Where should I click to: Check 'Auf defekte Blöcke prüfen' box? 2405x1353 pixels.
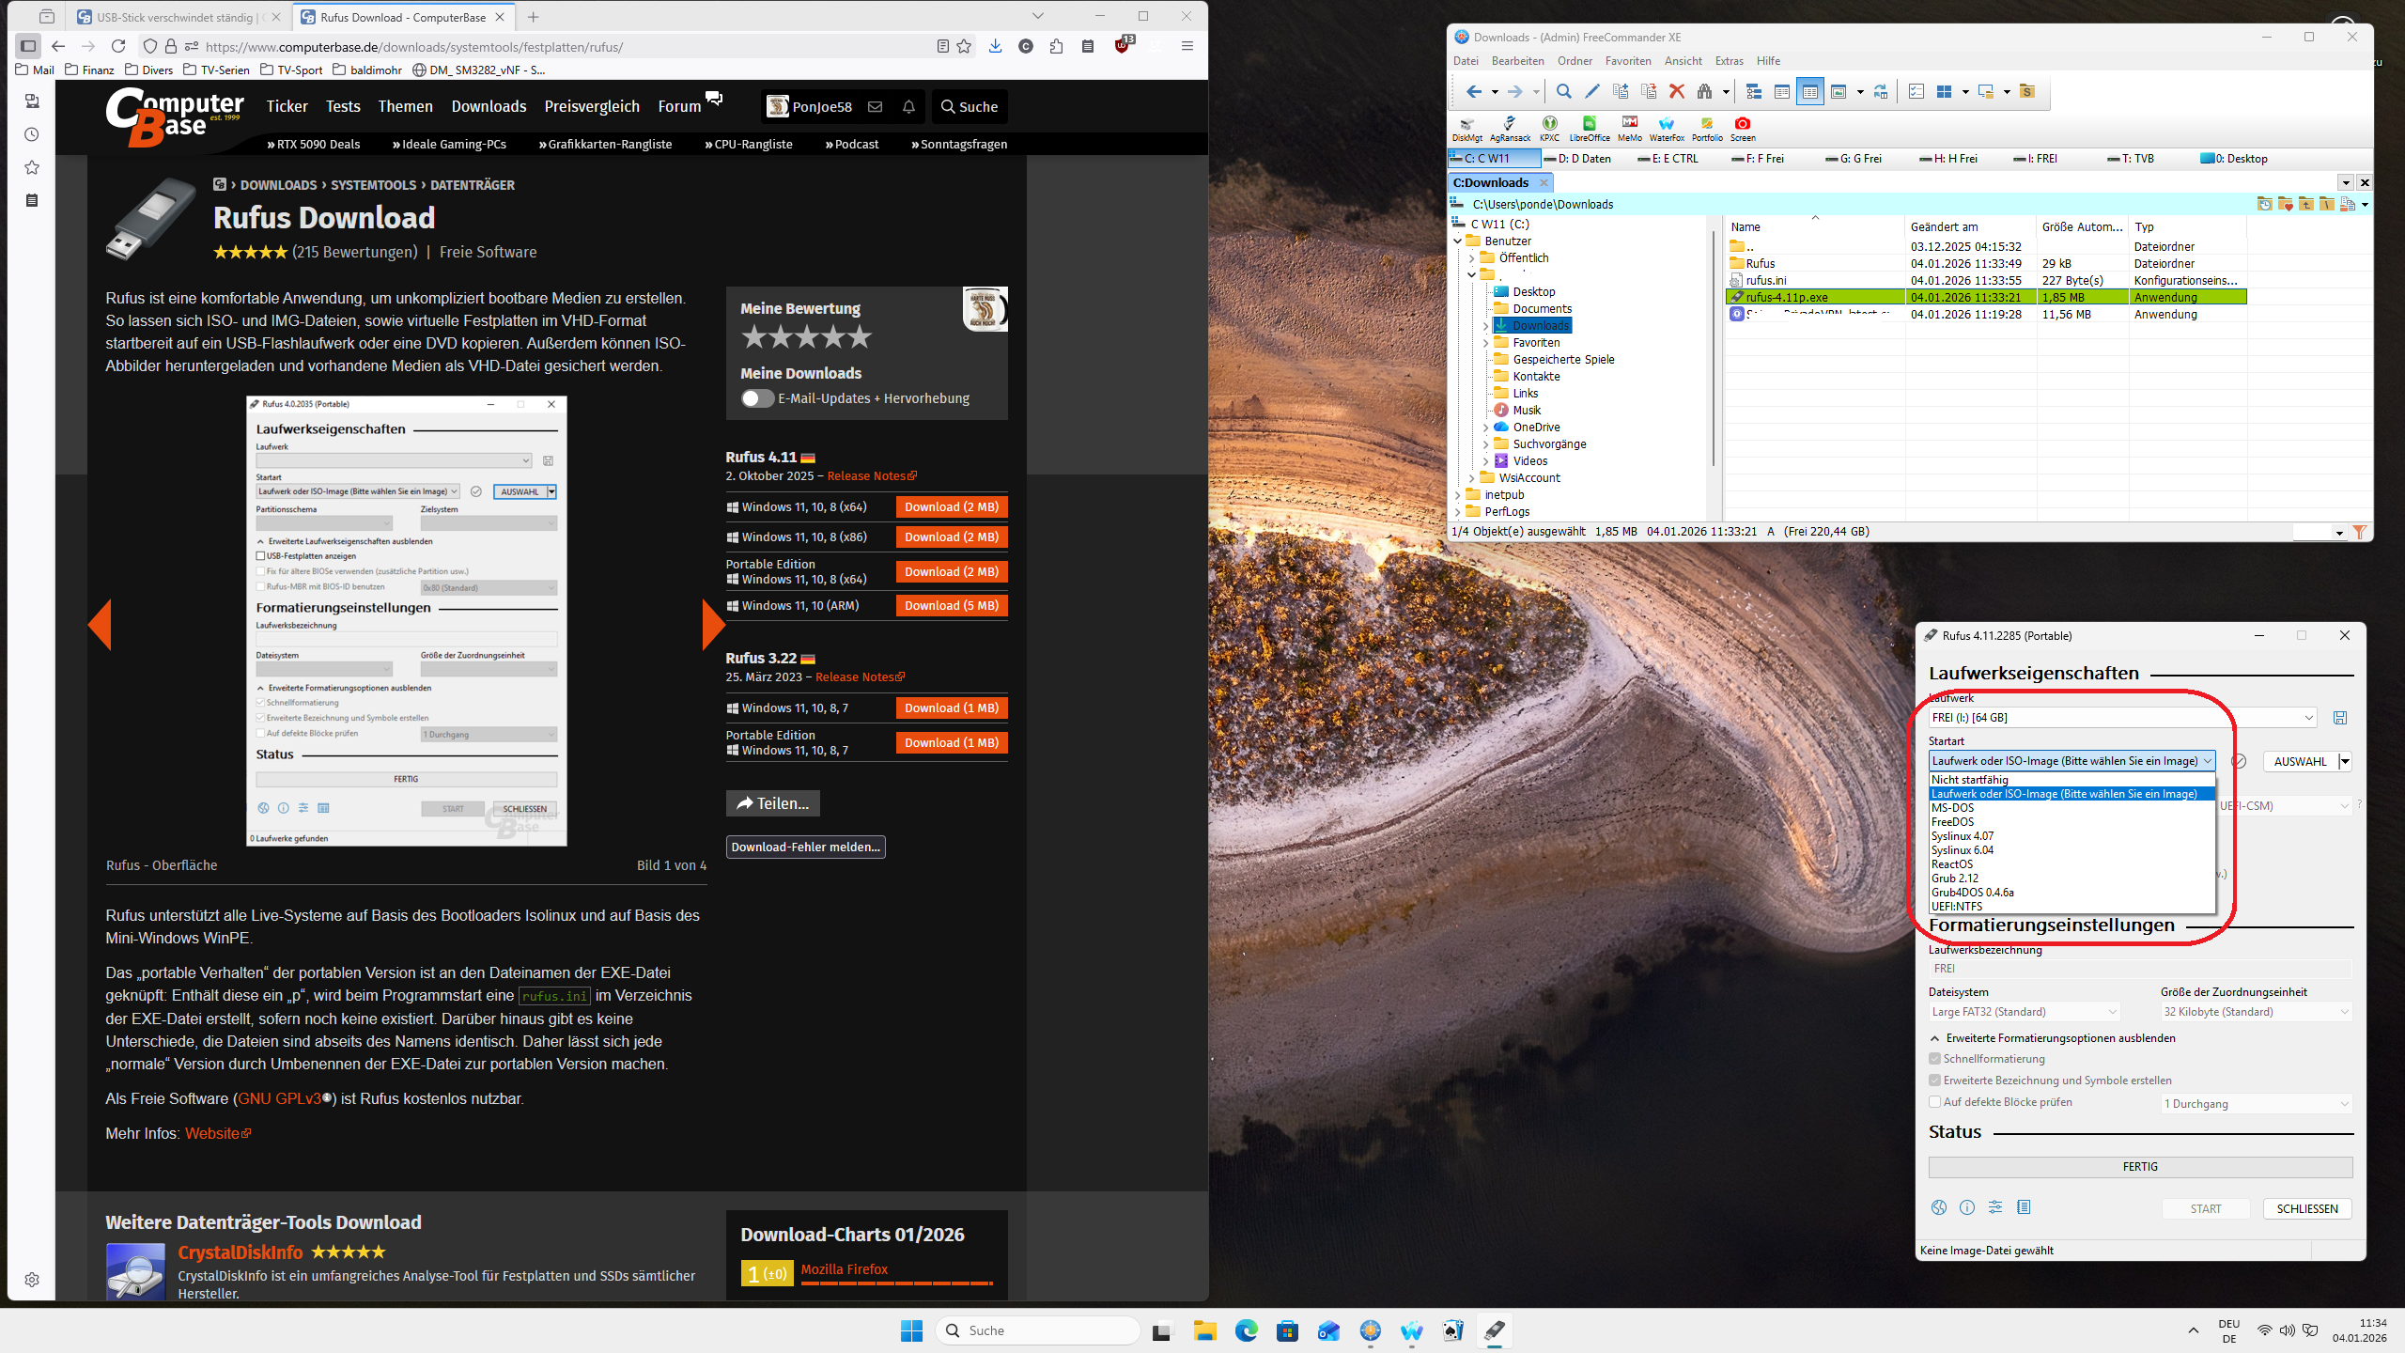coord(1935,1102)
